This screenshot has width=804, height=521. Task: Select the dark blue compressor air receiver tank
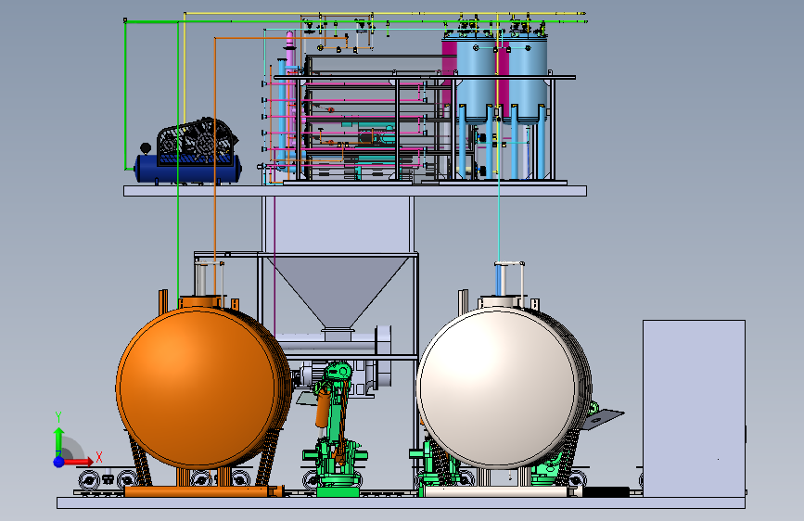tap(187, 170)
